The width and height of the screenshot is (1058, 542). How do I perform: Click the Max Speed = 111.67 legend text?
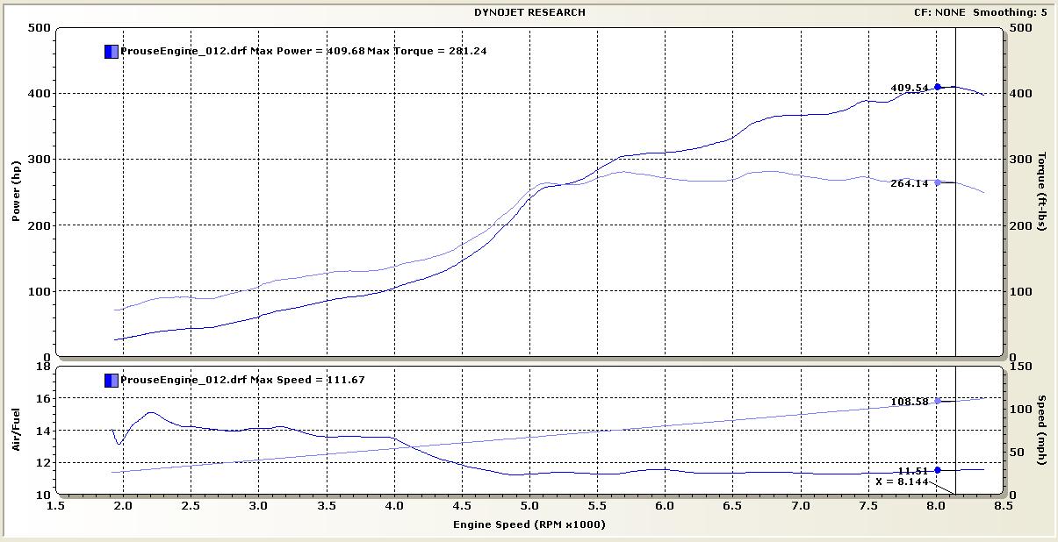tap(307, 380)
